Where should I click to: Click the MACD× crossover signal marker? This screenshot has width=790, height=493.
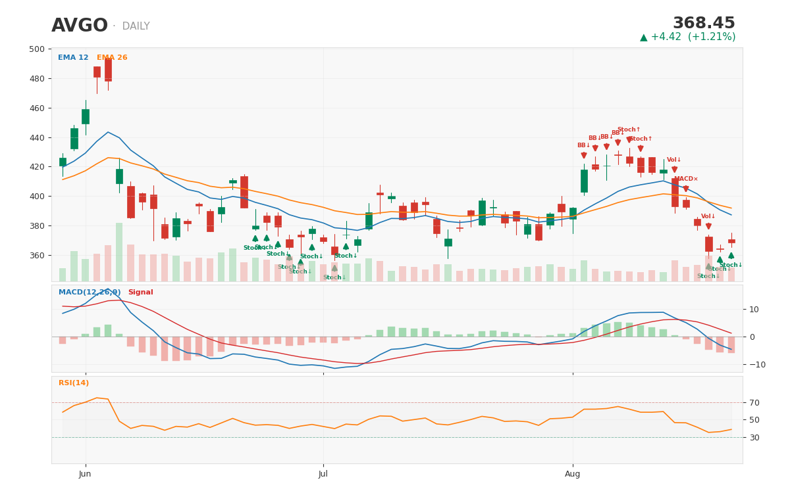pos(686,179)
